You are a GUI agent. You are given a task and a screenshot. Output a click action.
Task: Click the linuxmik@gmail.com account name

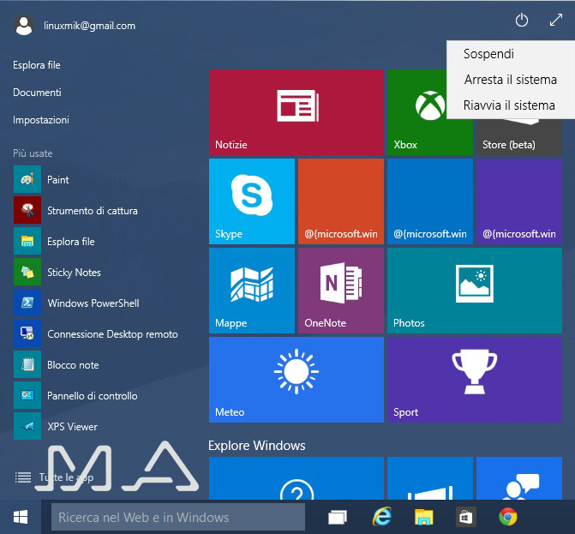[89, 26]
